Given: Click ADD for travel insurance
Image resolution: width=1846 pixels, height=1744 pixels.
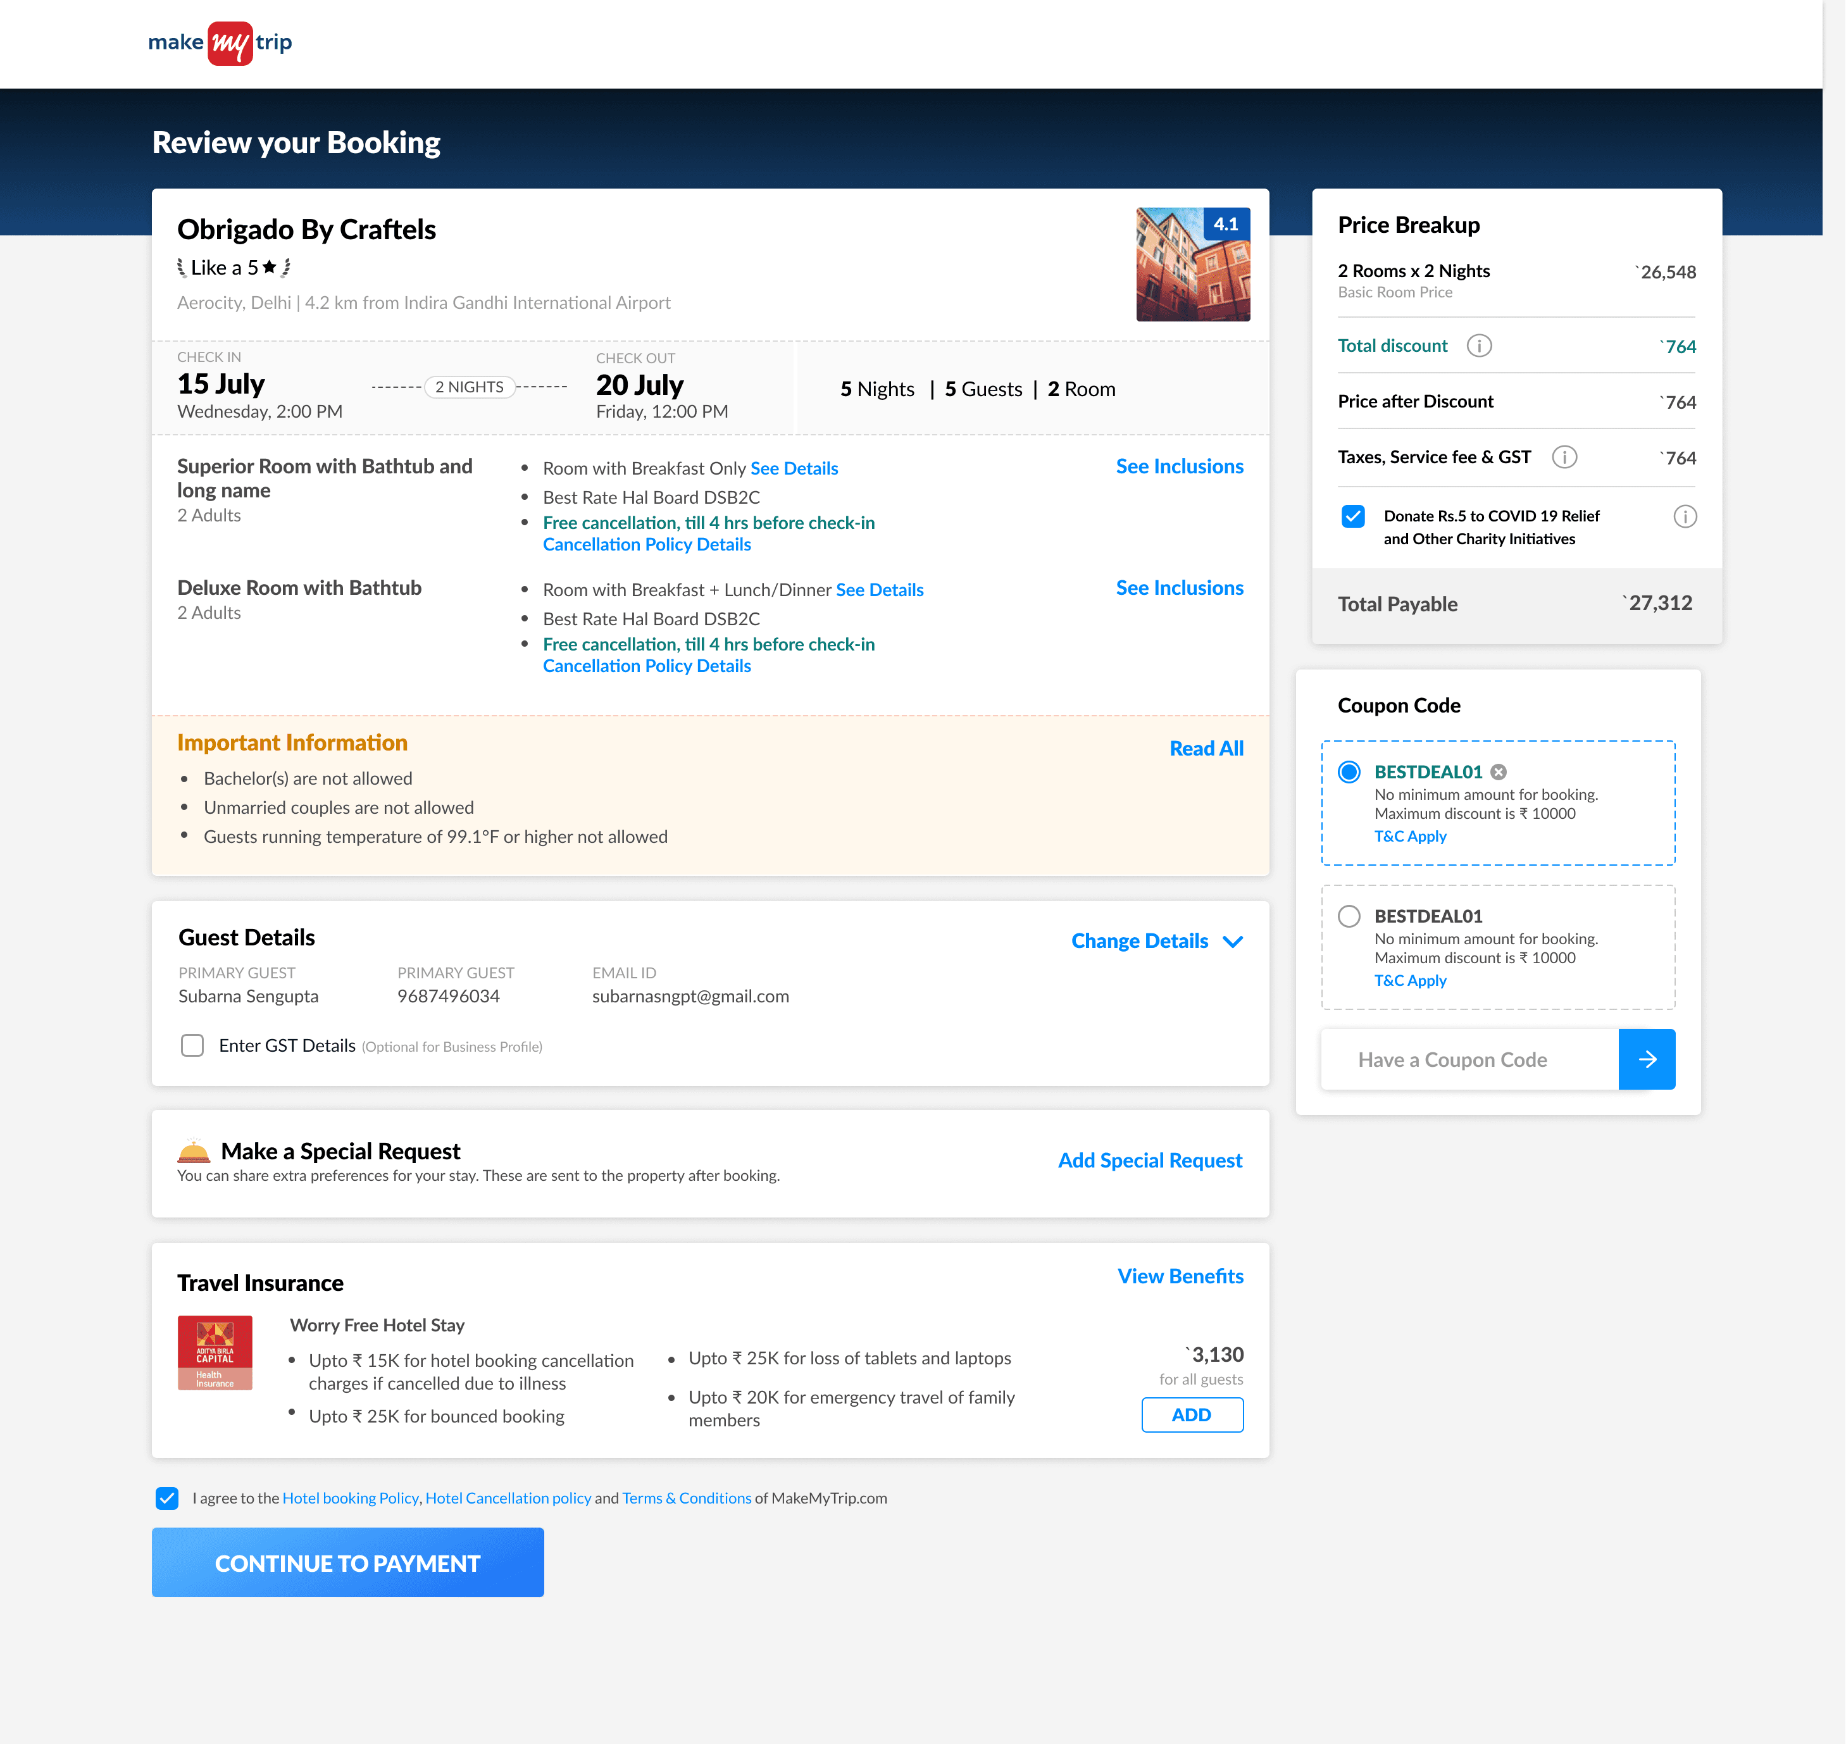Looking at the screenshot, I should 1192,1414.
